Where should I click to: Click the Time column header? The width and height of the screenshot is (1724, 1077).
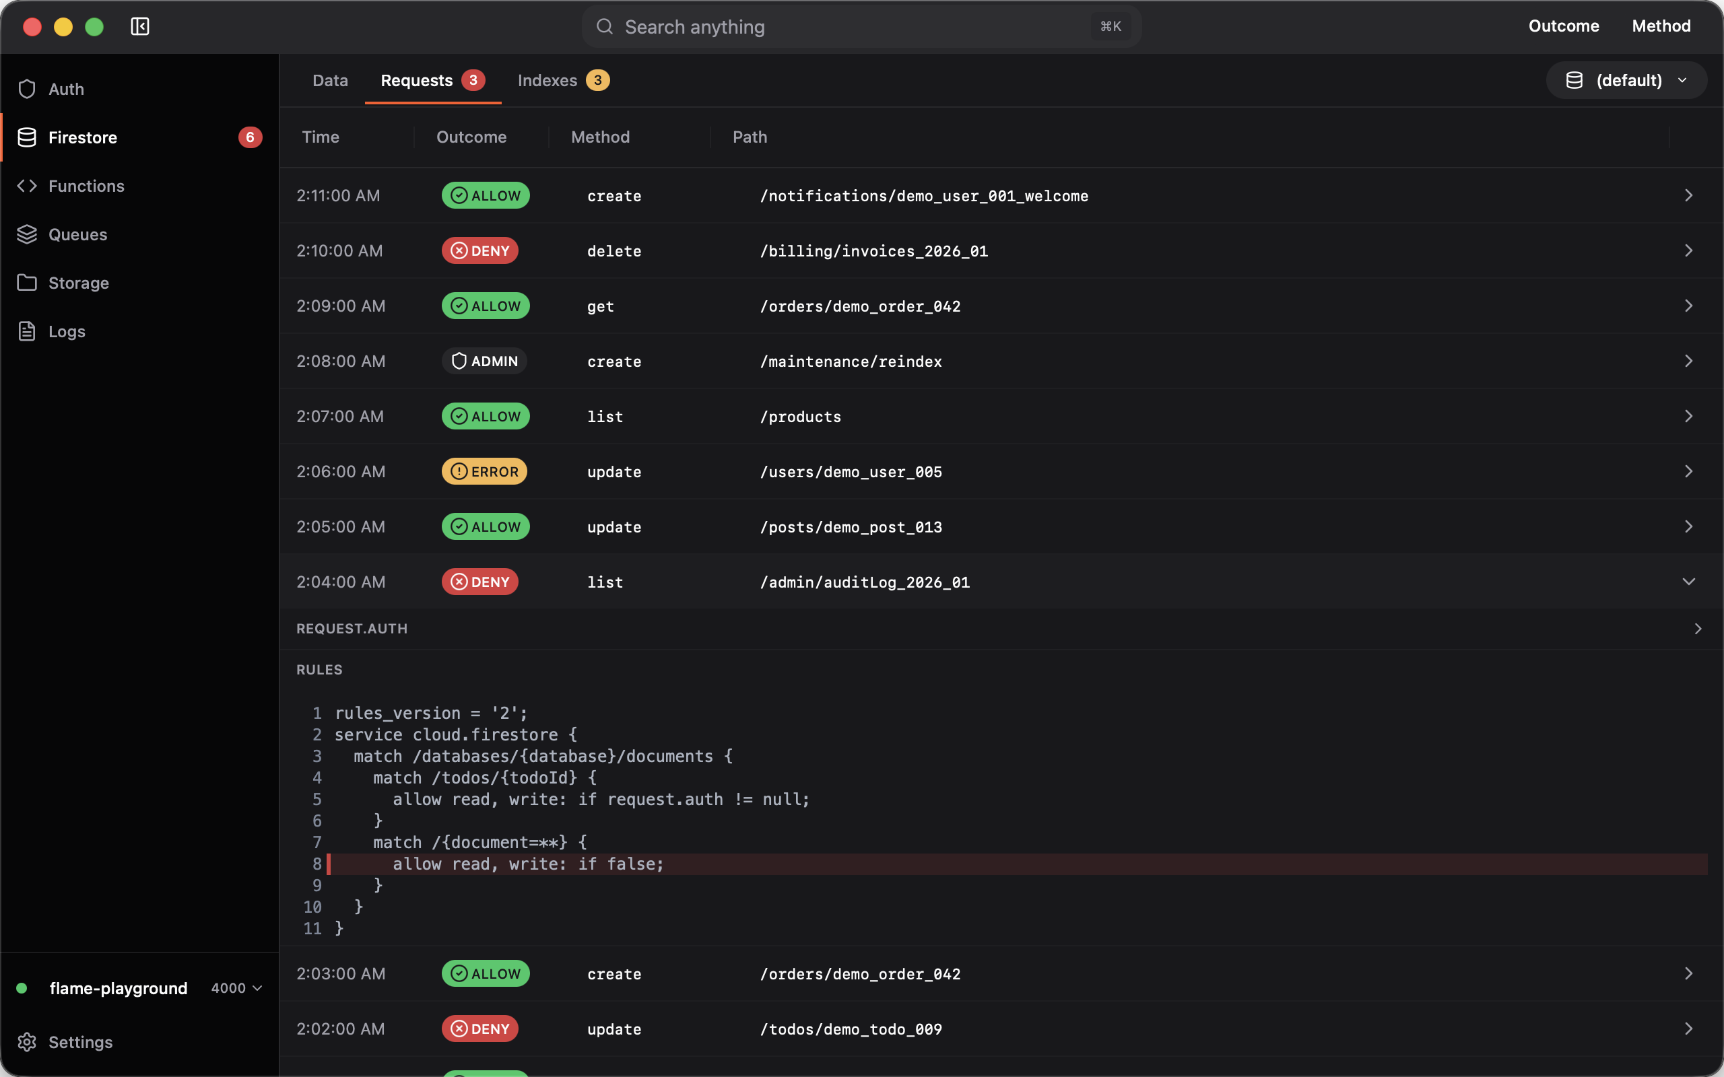pos(321,137)
